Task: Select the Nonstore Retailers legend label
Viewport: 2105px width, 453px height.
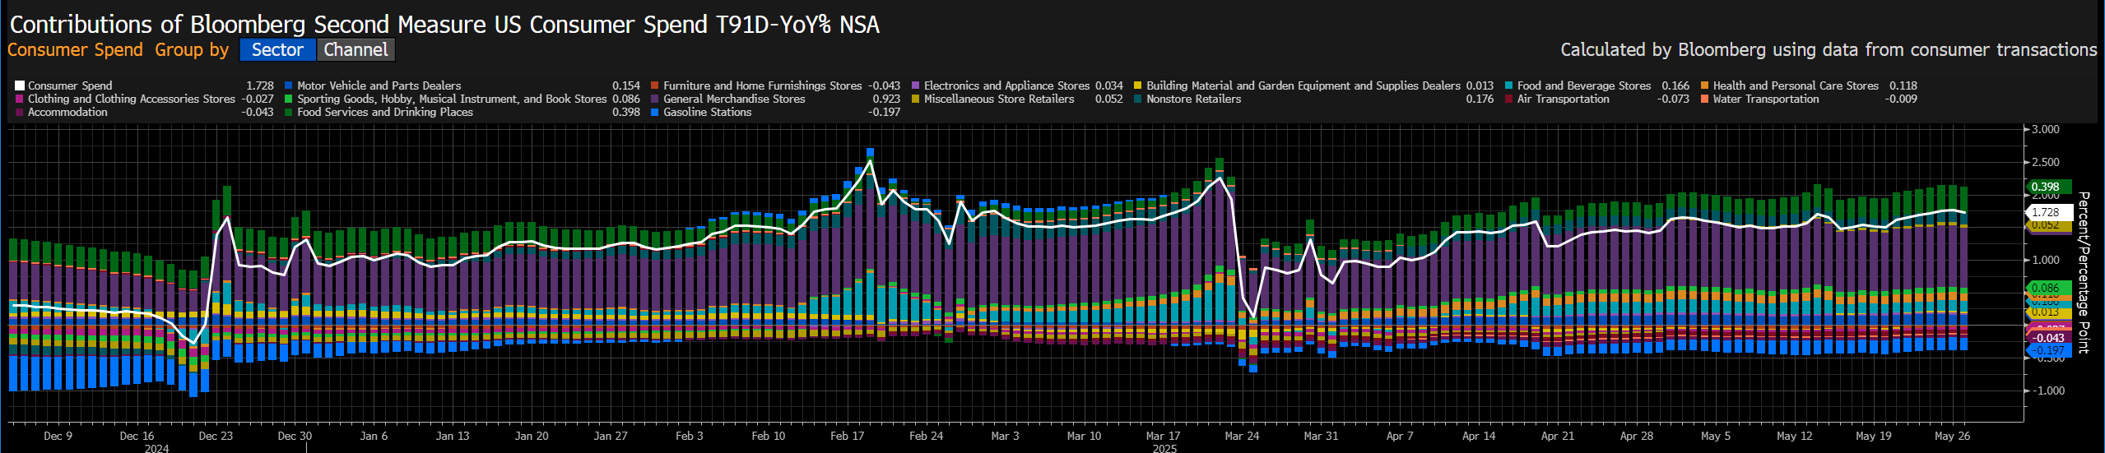Action: [1193, 99]
